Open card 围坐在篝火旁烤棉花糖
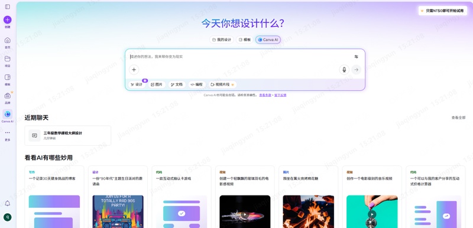 tap(308, 197)
